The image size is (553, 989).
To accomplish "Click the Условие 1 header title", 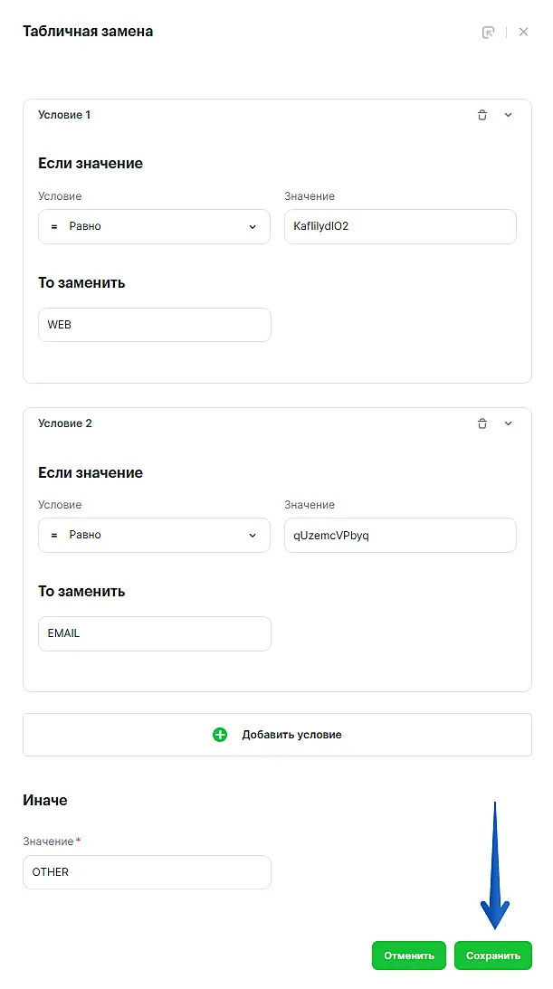I will click(x=64, y=115).
